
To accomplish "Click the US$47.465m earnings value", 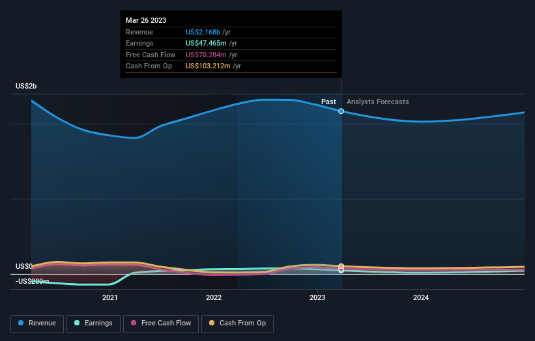I will [x=206, y=43].
